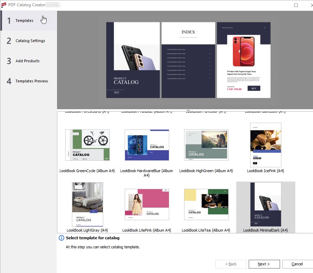313x273 pixels.
Task: Click the splitter dots above the template list
Action: coord(188,110)
